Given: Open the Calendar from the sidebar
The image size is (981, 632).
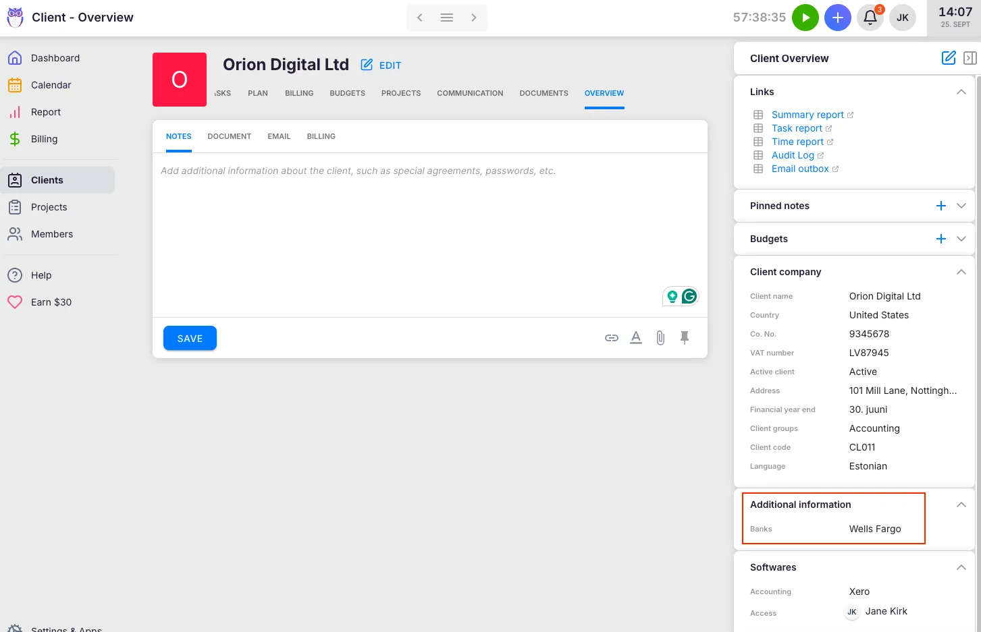Looking at the screenshot, I should tap(51, 85).
